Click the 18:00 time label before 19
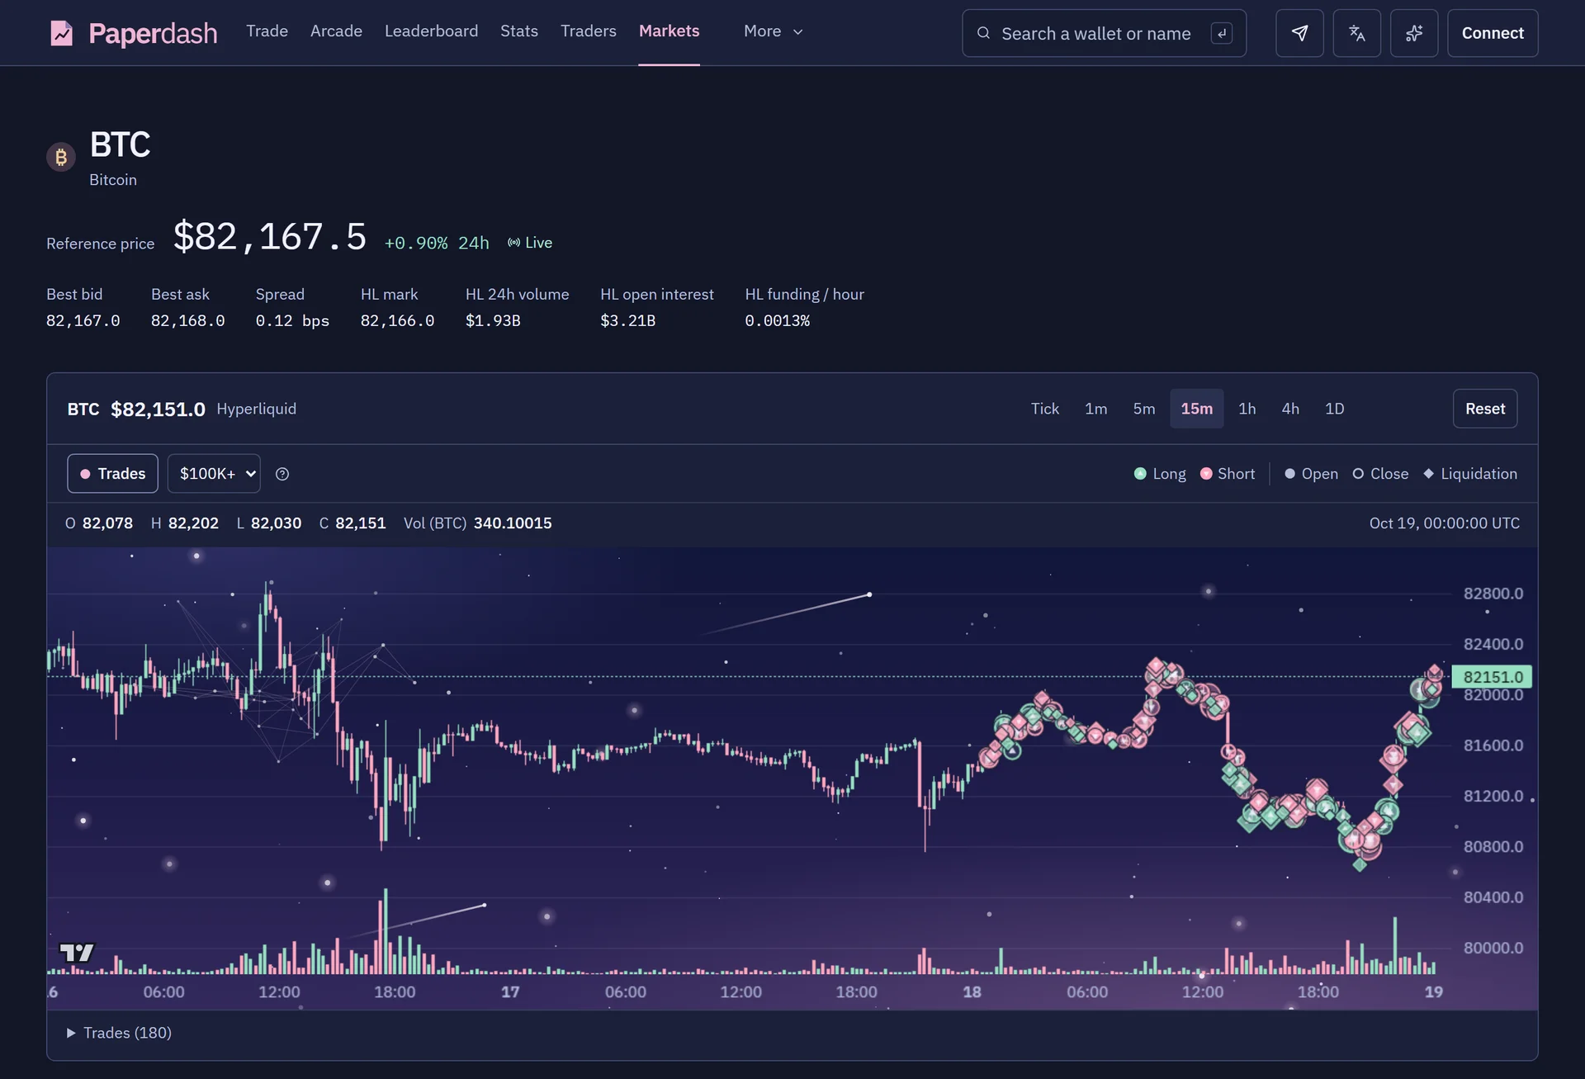 [1318, 991]
